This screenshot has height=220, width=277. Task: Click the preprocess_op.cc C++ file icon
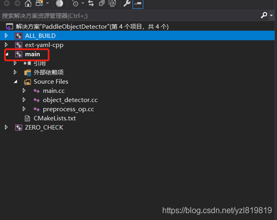coord(37,109)
